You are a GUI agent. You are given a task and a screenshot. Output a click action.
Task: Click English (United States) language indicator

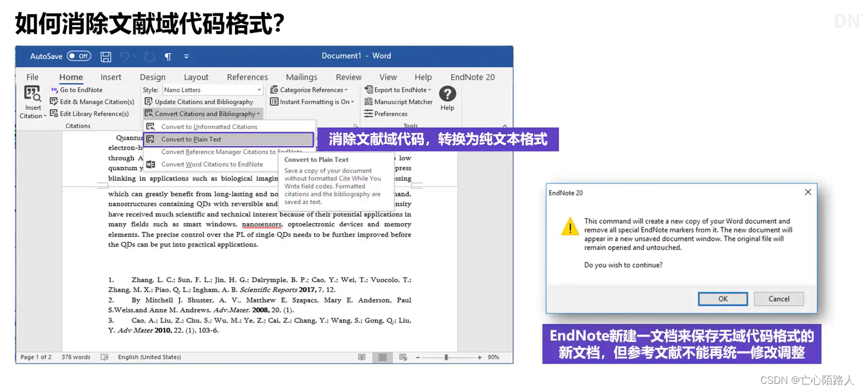point(149,357)
